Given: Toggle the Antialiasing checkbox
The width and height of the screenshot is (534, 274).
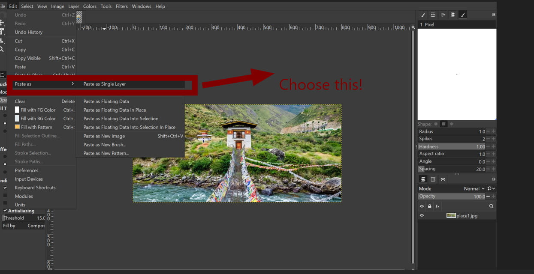Looking at the screenshot, I should (5, 211).
